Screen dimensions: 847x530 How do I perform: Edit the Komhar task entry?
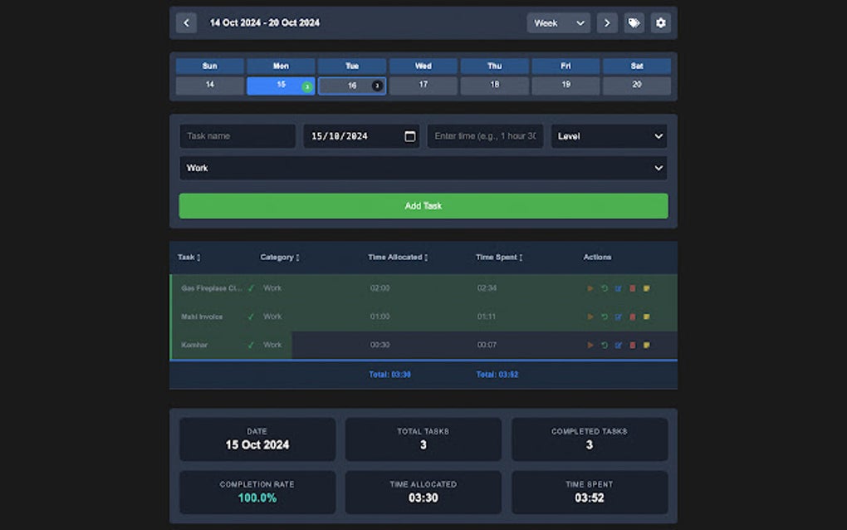point(618,345)
